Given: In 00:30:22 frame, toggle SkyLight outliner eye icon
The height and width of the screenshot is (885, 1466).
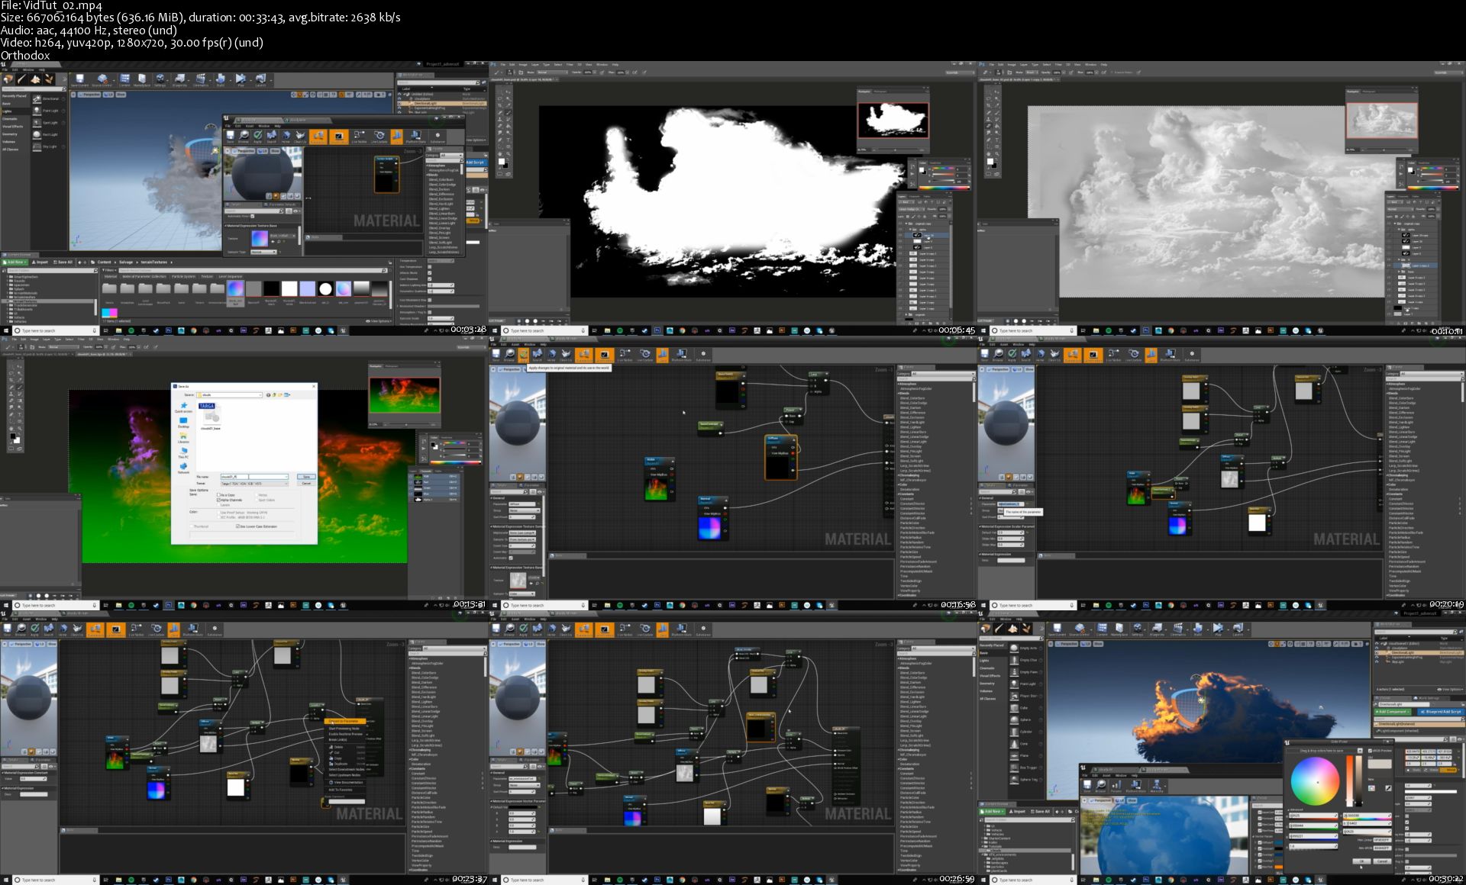Looking at the screenshot, I should tap(1377, 661).
